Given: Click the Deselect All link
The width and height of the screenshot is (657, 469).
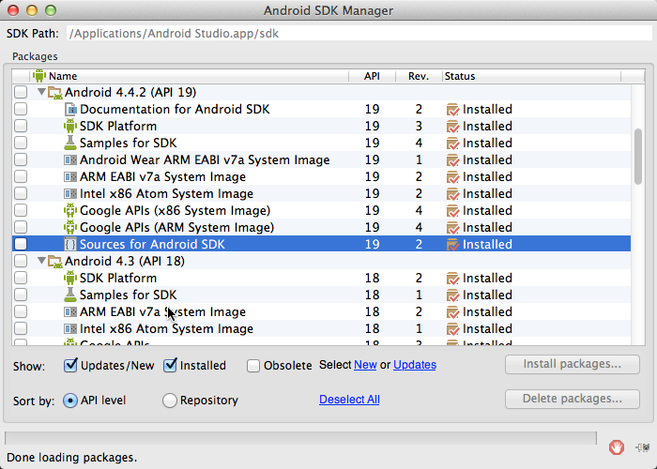Looking at the screenshot, I should [349, 400].
